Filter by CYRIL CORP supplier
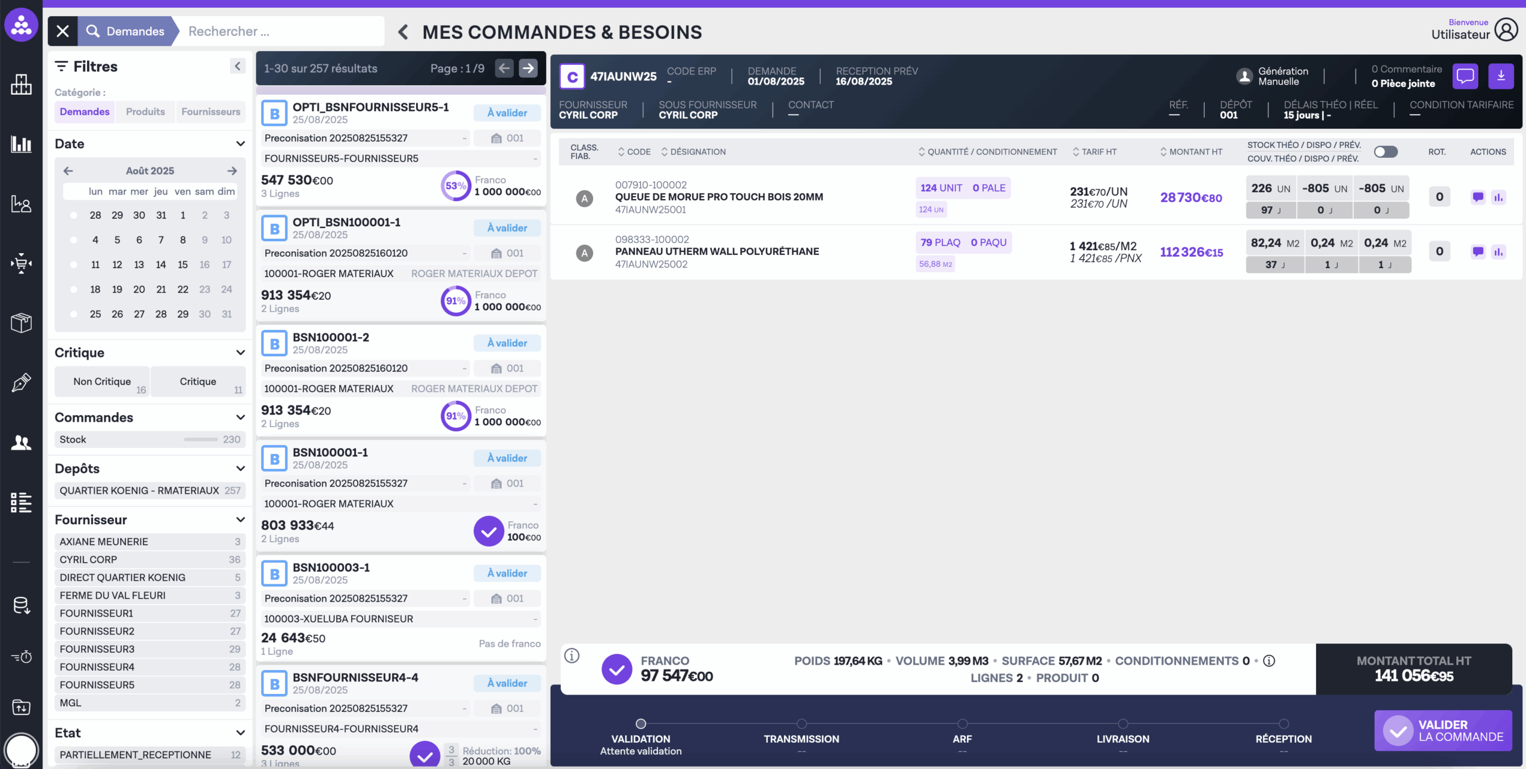The image size is (1526, 769). click(149, 559)
